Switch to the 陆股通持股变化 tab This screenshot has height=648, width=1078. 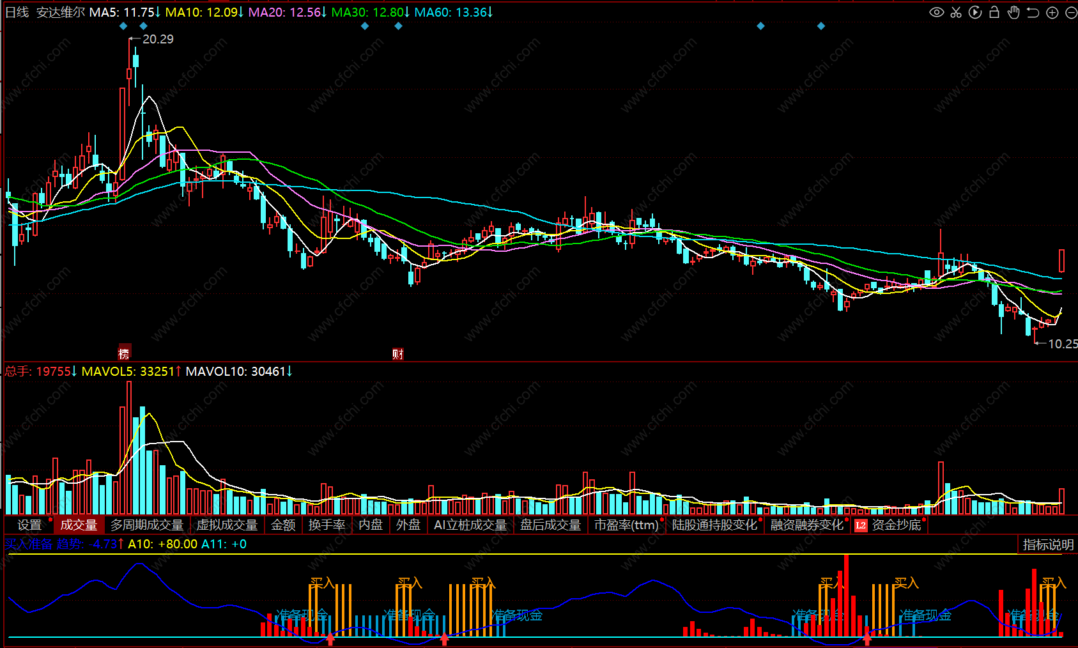point(714,525)
